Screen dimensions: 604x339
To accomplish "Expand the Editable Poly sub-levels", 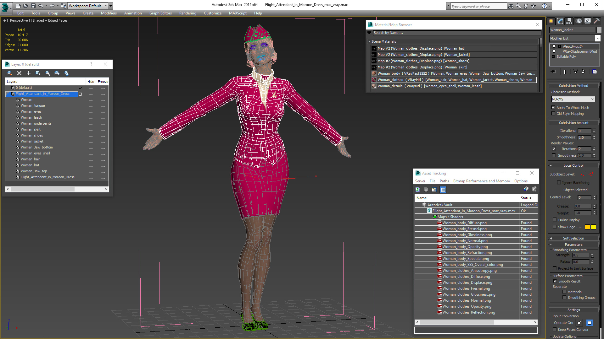I will click(553, 56).
